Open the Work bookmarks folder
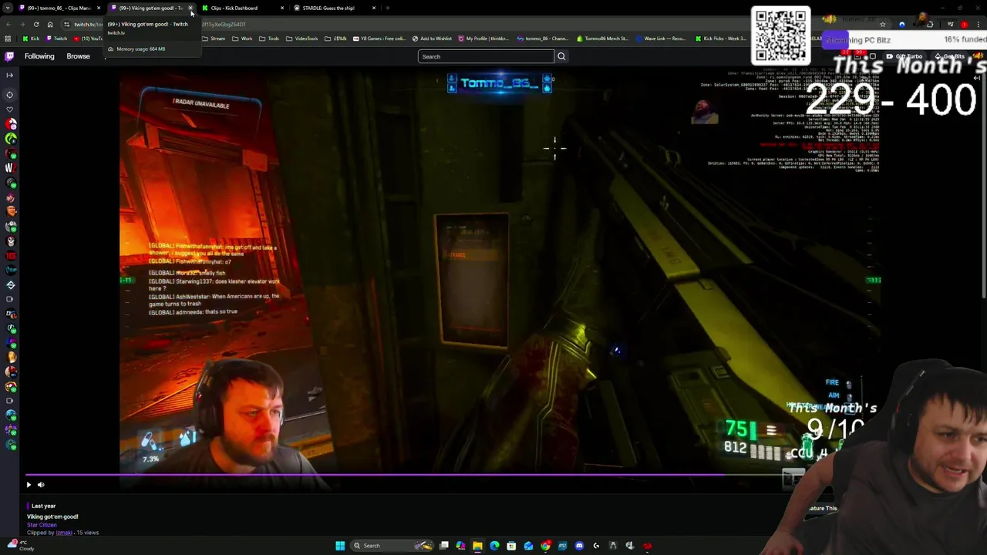Screen dimensions: 987x555 click(x=242, y=39)
